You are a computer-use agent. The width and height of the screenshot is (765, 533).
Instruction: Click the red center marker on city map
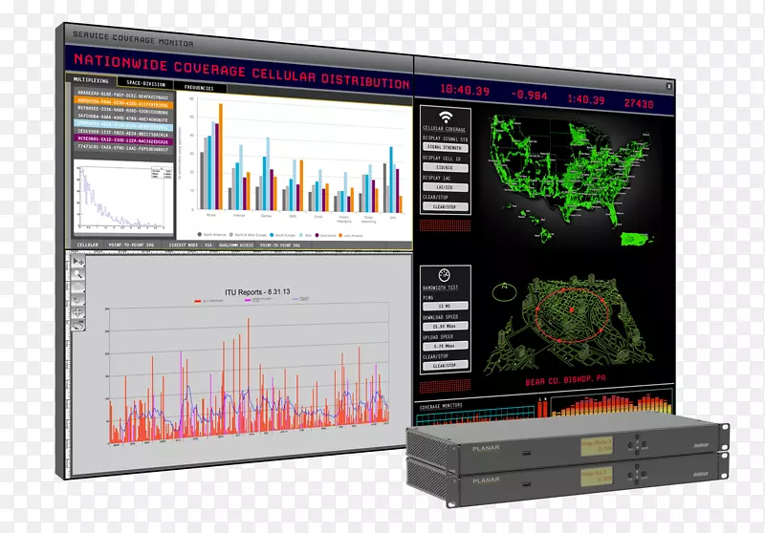click(571, 309)
